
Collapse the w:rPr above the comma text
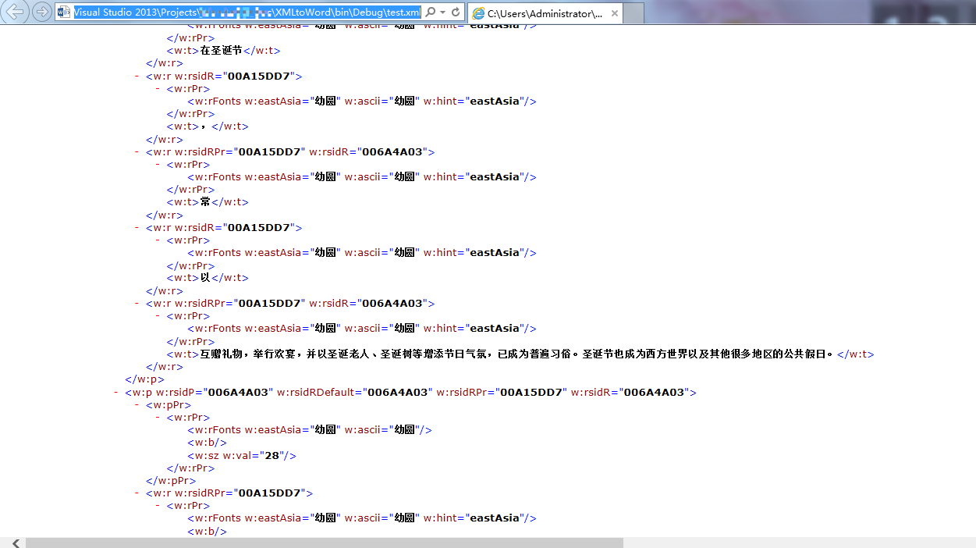[x=158, y=88]
